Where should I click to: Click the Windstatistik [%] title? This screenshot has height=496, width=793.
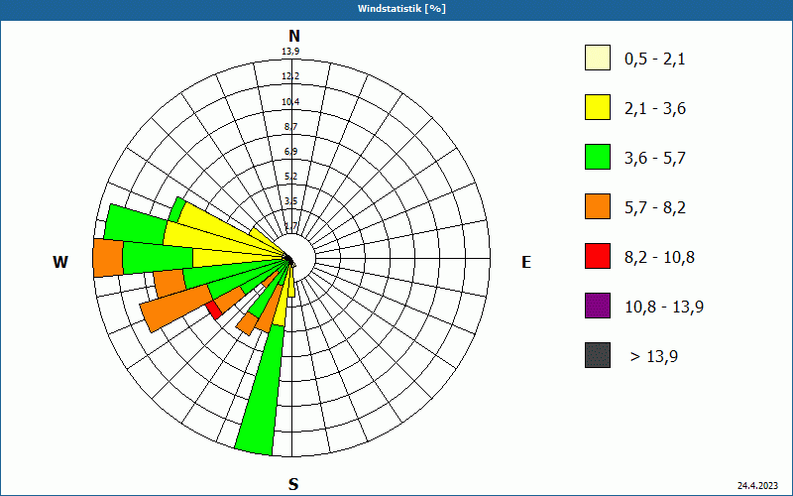[x=401, y=9]
